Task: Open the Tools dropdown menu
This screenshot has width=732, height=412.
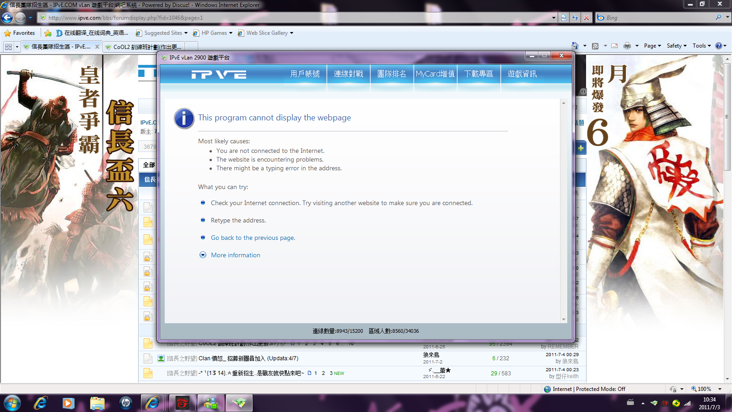Action: (701, 46)
